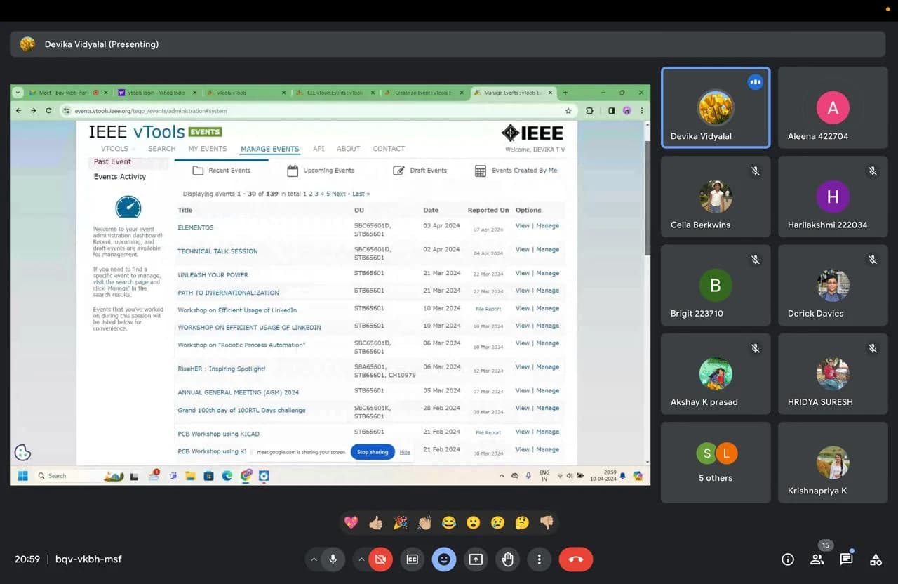Leave the call with red hang-up button

576,559
